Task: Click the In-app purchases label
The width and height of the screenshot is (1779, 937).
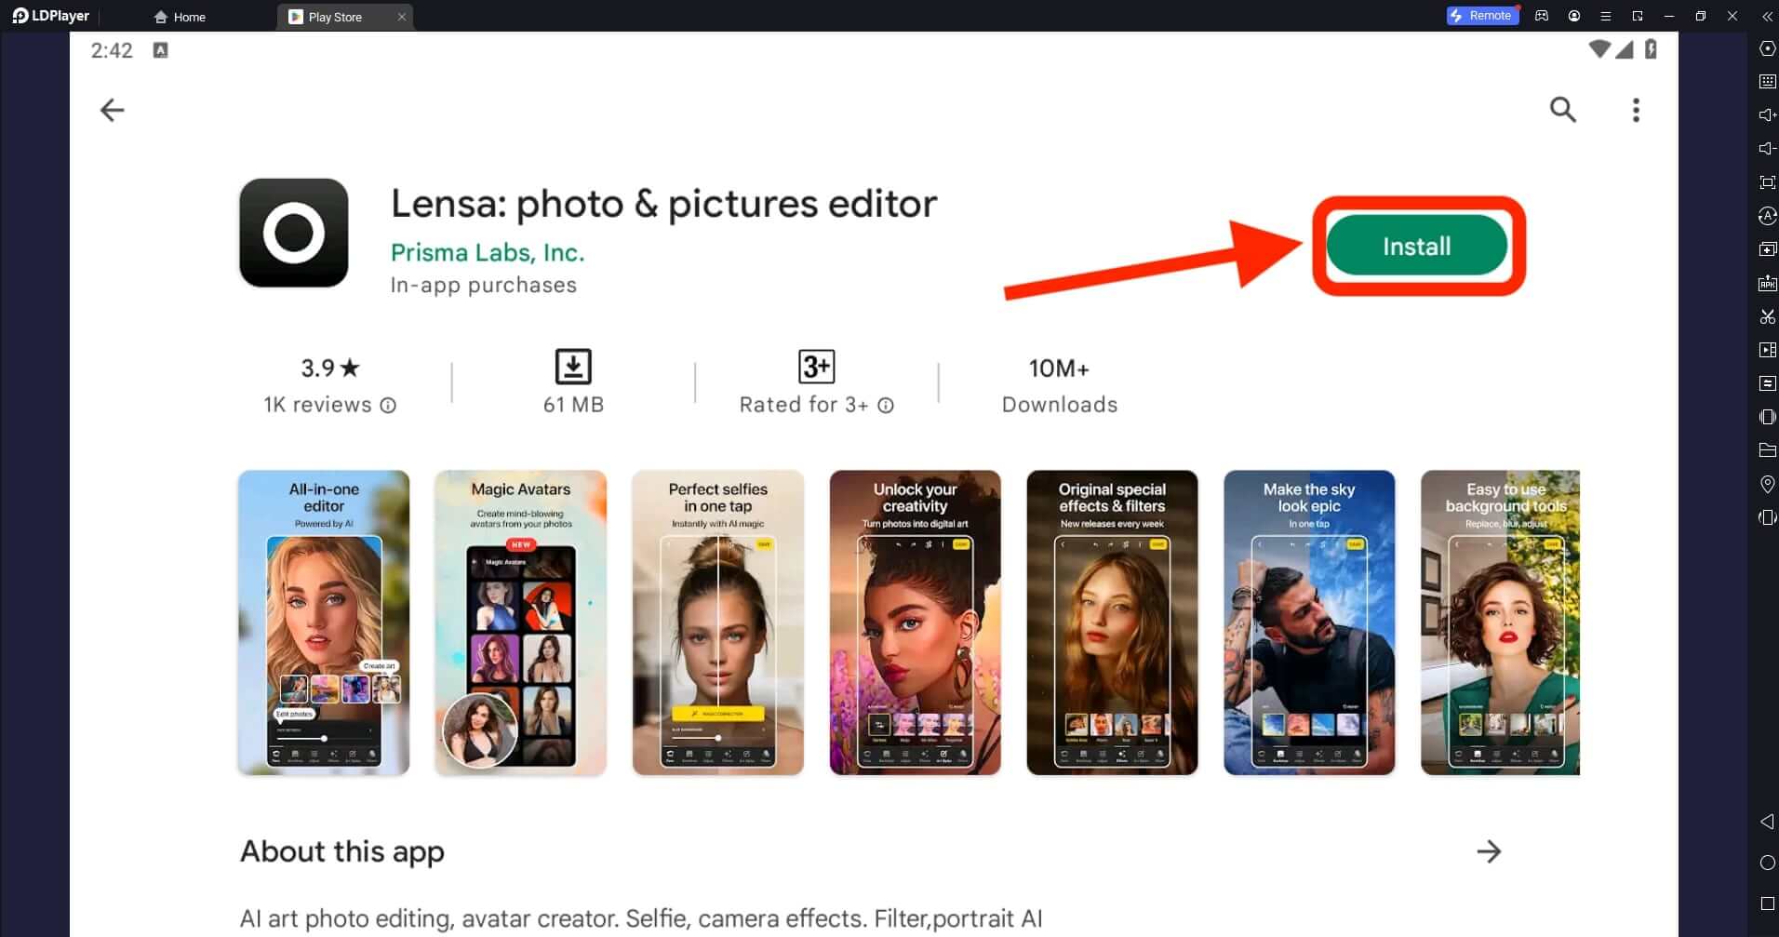Action: pos(483,285)
